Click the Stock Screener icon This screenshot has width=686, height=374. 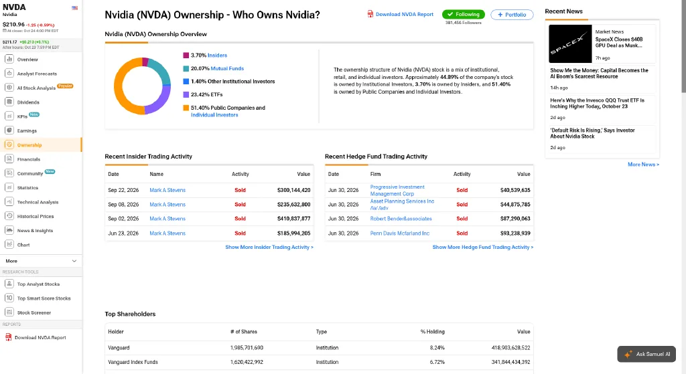[x=9, y=312]
